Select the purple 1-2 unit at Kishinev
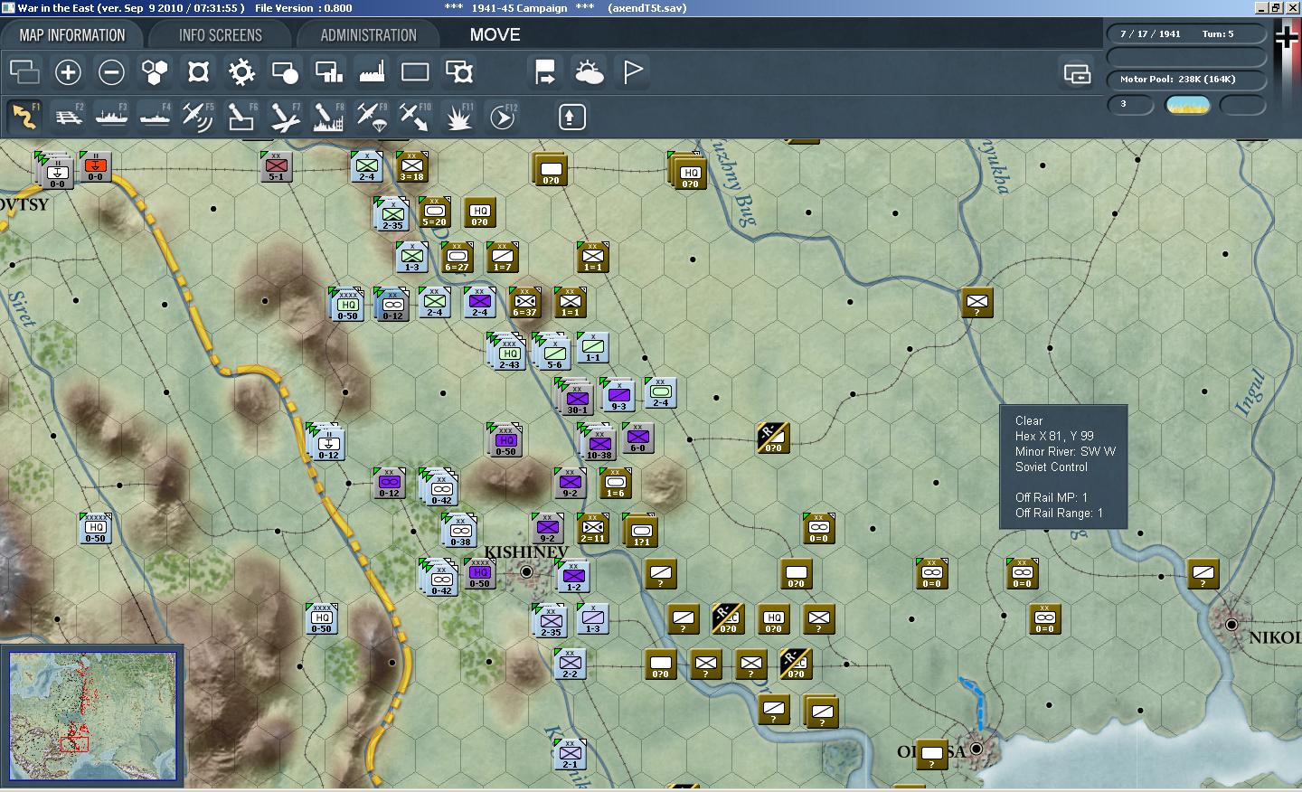The image size is (1302, 792). (573, 576)
